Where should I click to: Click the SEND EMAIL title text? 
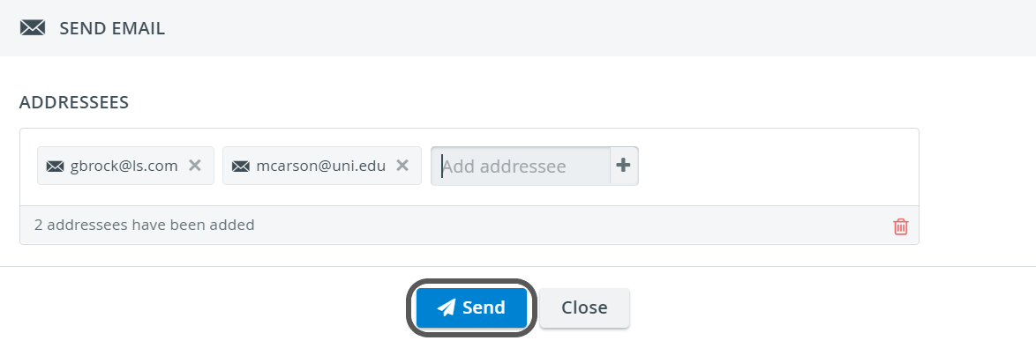click(112, 28)
